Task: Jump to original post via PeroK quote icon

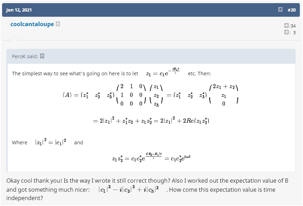Action: coord(42,56)
